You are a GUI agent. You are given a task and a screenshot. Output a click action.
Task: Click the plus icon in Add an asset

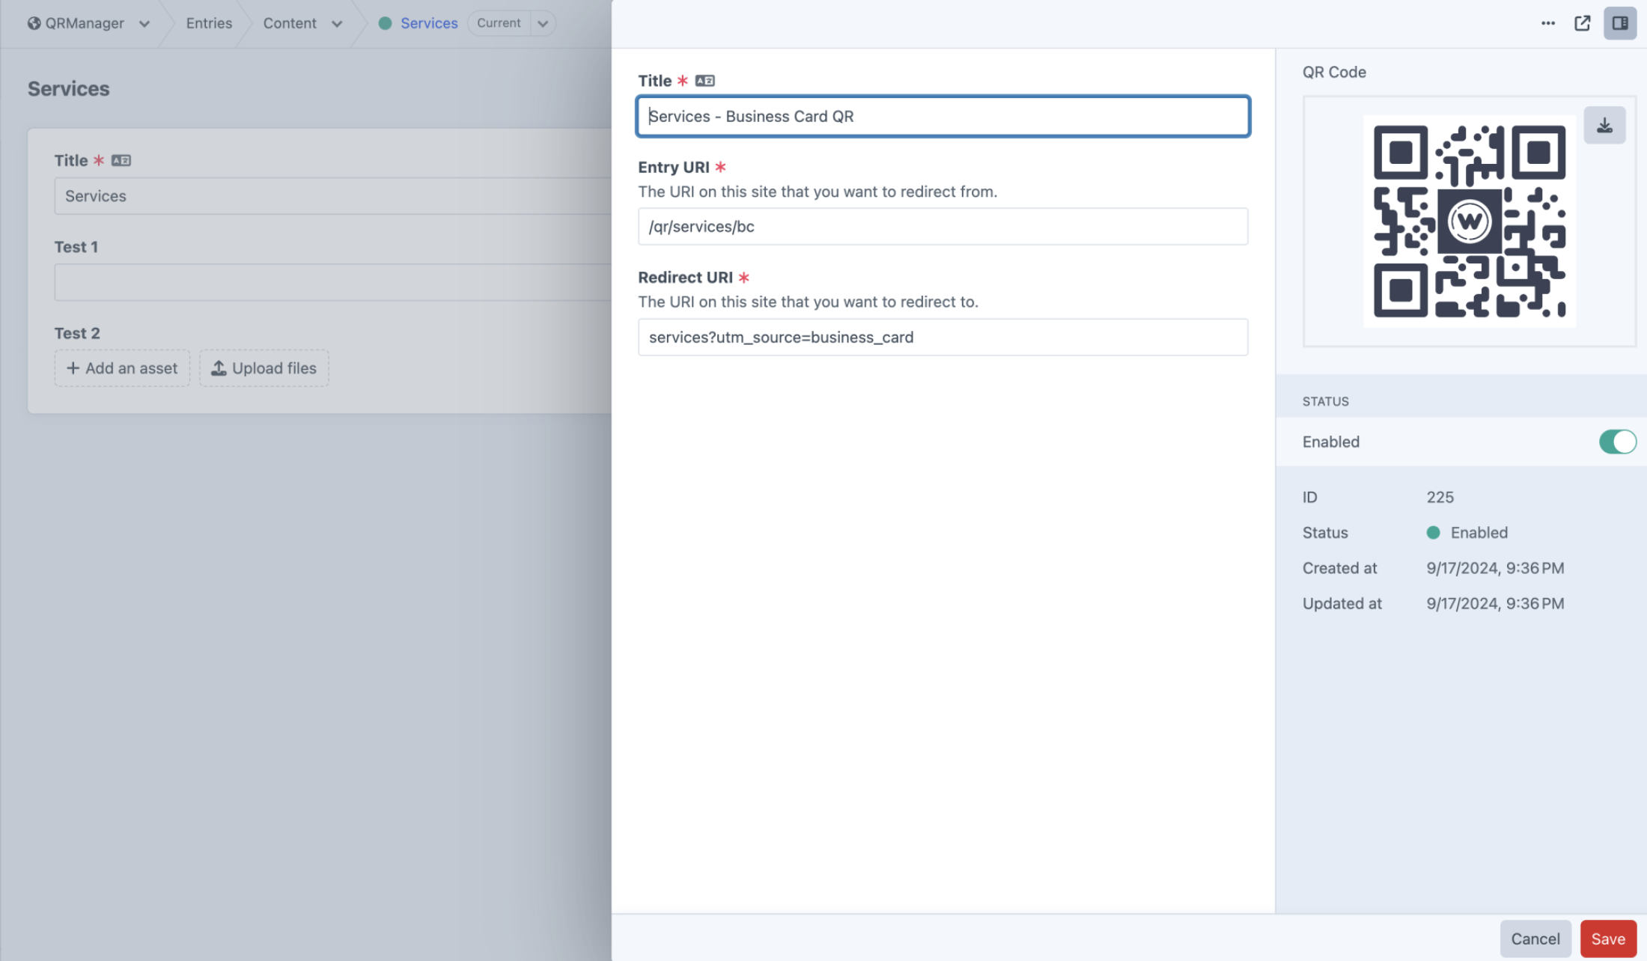coord(73,368)
